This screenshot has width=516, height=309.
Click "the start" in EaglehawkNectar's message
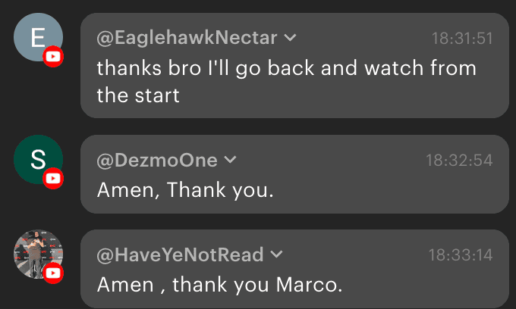(x=138, y=96)
